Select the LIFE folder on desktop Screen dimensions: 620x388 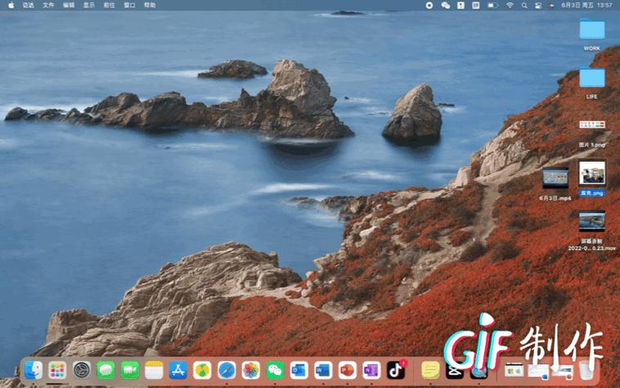tap(592, 83)
